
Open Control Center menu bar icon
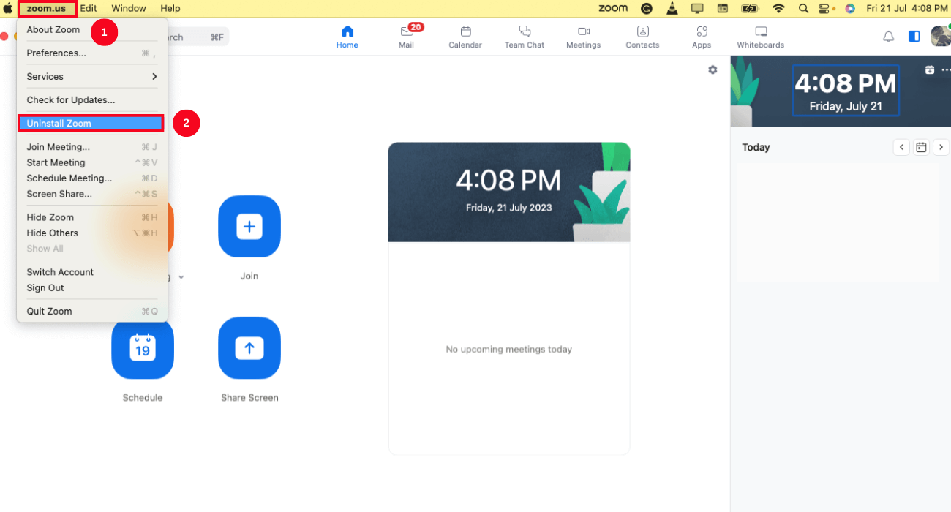(826, 9)
